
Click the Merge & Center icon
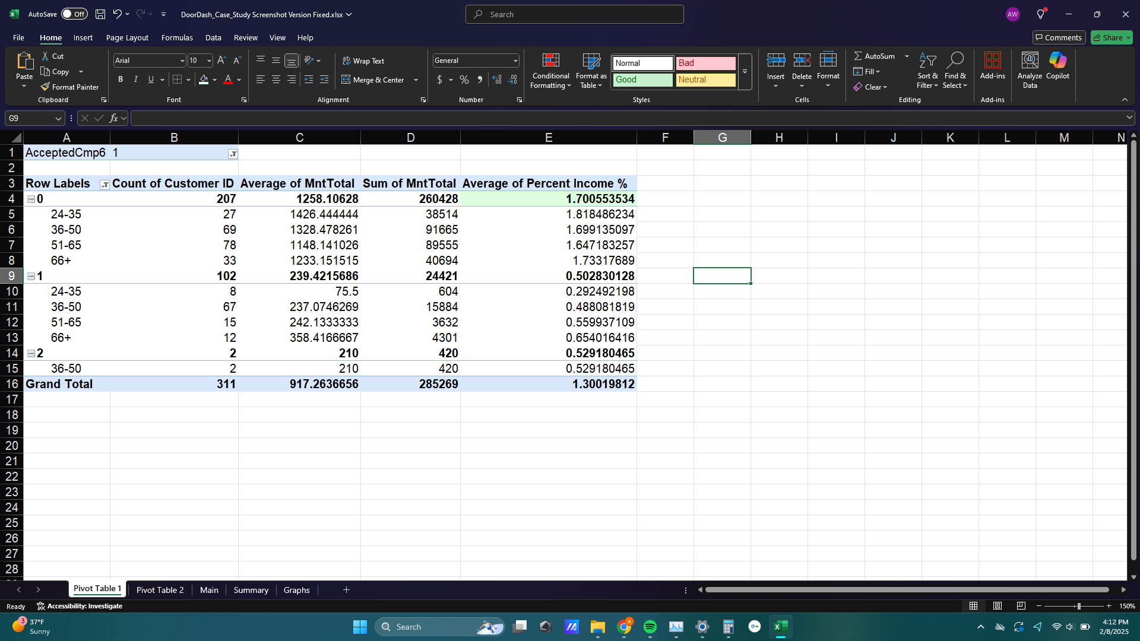click(346, 80)
